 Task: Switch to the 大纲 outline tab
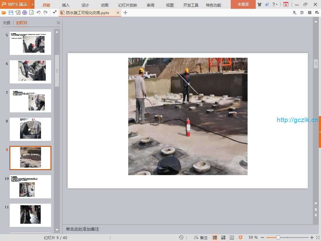click(x=7, y=23)
